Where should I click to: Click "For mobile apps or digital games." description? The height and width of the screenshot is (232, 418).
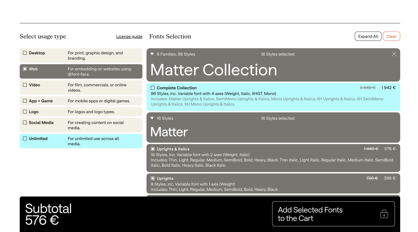tap(99, 101)
